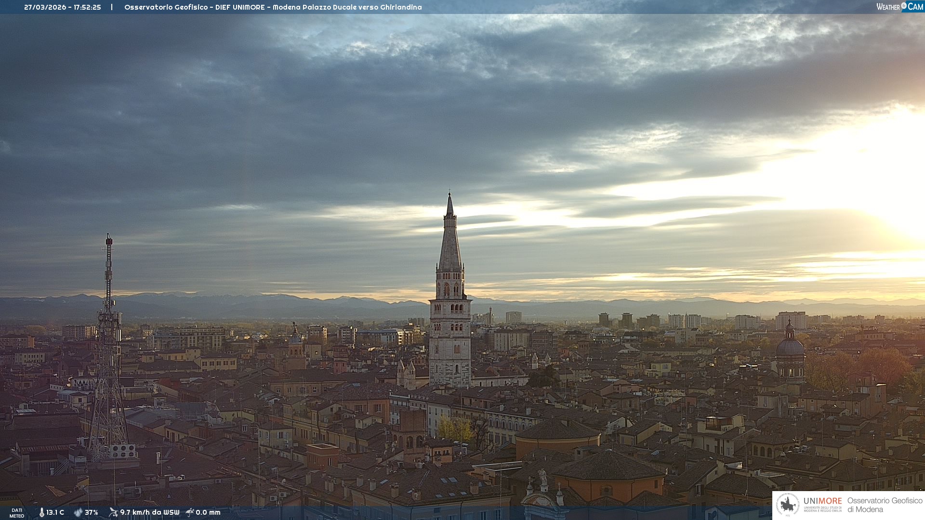Screen dimensions: 925x520
Task: Select the 37% humidity value
Action: point(92,512)
